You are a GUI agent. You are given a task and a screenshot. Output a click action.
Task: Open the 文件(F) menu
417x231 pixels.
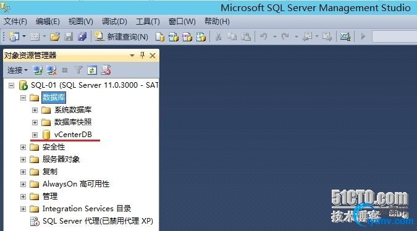tap(15, 21)
